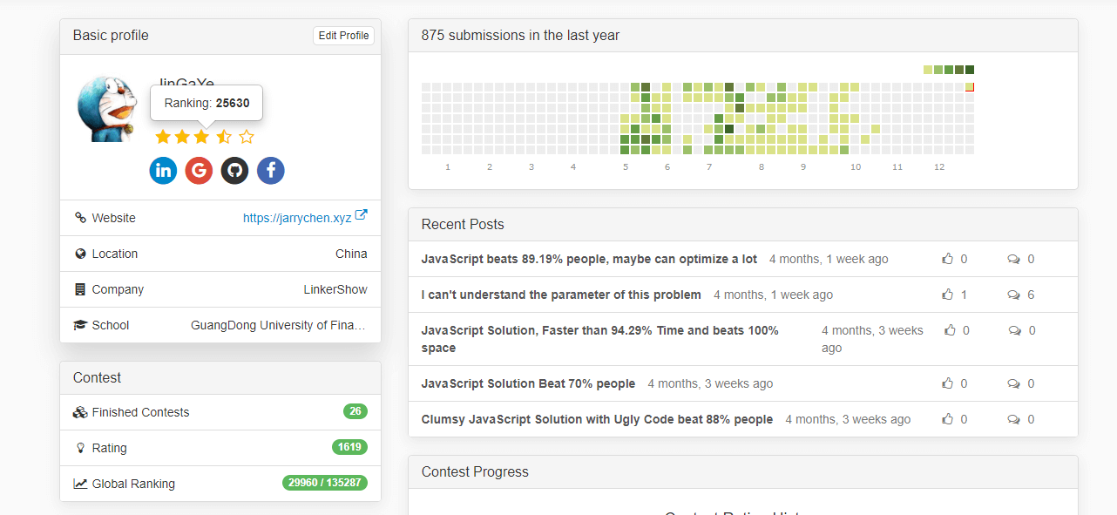Click thumbs-up icon on 'I can't understand' post
The image size is (1117, 515).
pyautogui.click(x=948, y=295)
